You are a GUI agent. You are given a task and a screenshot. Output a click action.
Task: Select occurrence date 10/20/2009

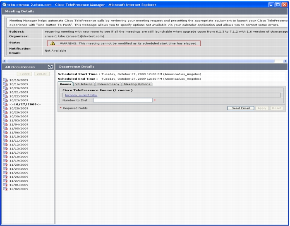(x=19, y=88)
